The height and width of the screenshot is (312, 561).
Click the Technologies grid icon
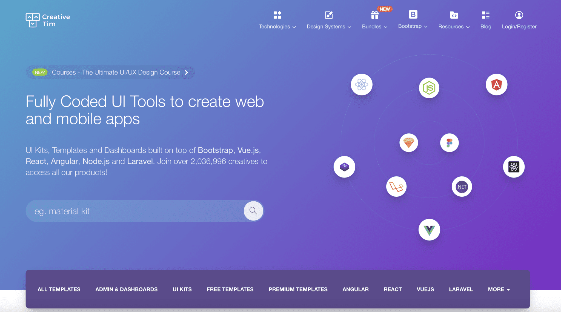point(277,15)
